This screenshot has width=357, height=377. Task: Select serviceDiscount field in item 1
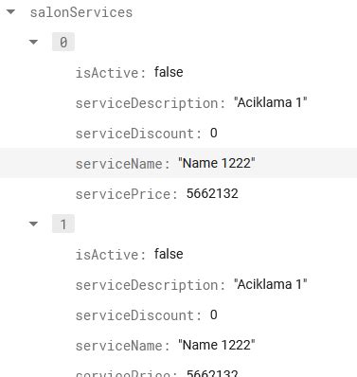coord(138,315)
